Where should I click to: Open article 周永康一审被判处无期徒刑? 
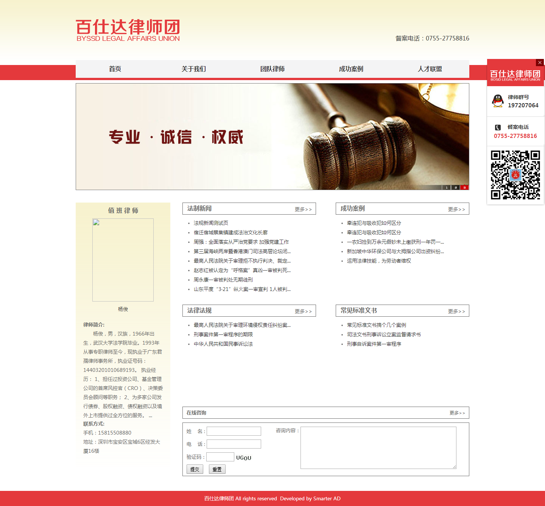[x=223, y=280]
